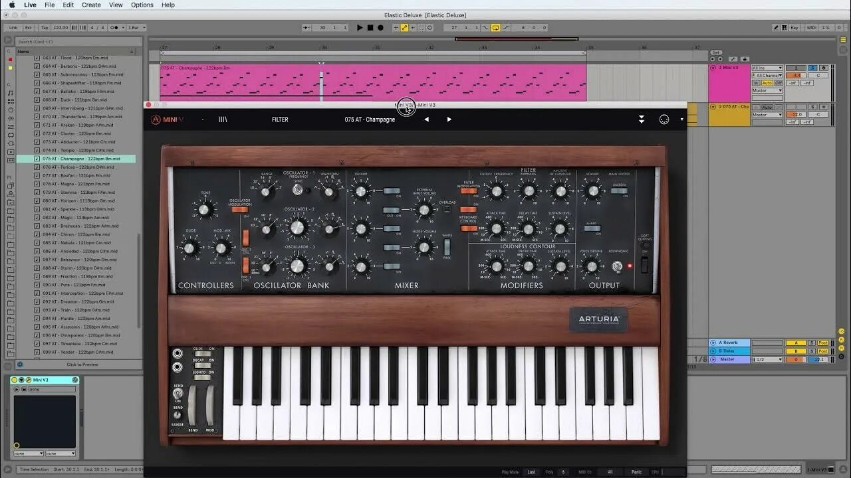Select 076 AT - Furioso file in browser
This screenshot has height=478, width=851.
(80, 167)
